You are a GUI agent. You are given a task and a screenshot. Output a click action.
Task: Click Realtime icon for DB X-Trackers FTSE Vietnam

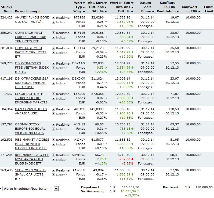coord(54,63)
